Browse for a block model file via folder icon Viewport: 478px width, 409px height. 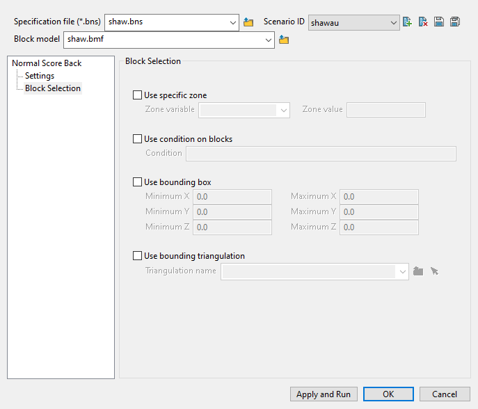[284, 40]
